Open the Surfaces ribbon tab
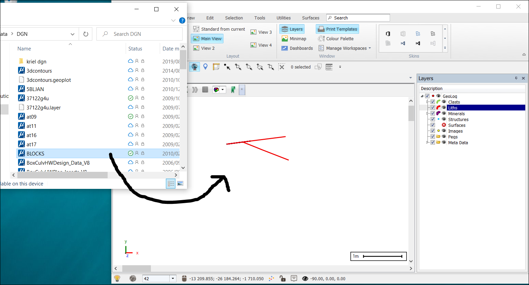529x285 pixels. [x=310, y=18]
